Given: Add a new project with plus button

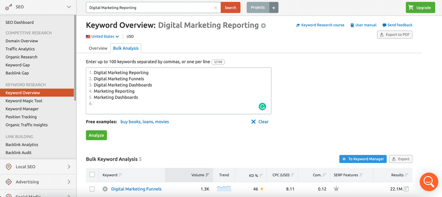Looking at the screenshot, I should pyautogui.click(x=274, y=8).
